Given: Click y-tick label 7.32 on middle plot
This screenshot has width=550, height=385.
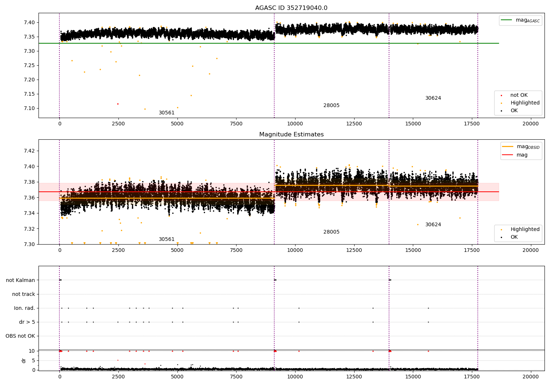Looking at the screenshot, I should tap(29, 229).
